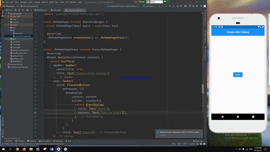Expand the test folder in the project tree
Image resolution: width=270 pixels, height=152 pixels.
click(8, 39)
